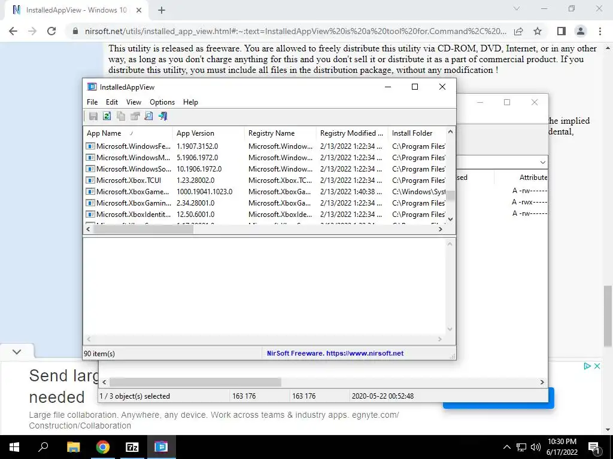Image resolution: width=613 pixels, height=459 pixels.
Task: Click the app list horizontal scrollbar thumb
Action: pyautogui.click(x=143, y=229)
